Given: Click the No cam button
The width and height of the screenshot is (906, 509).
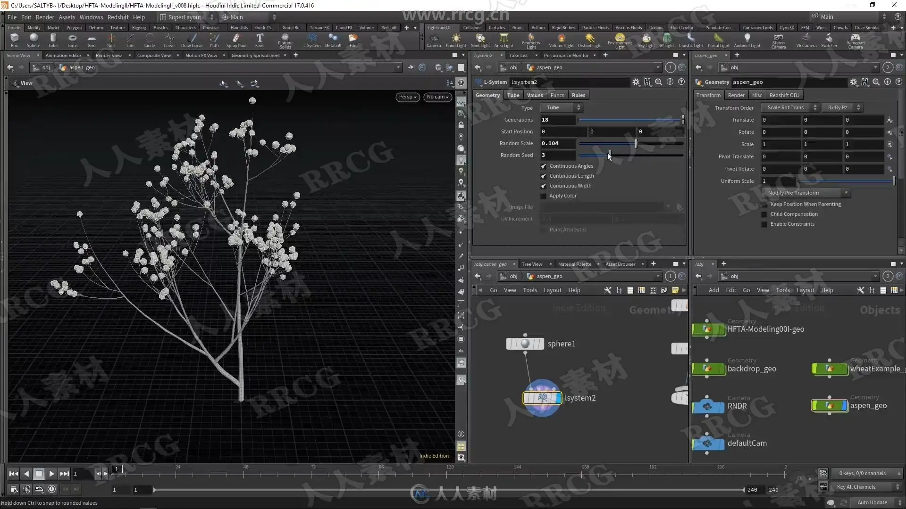Looking at the screenshot, I should 437,97.
